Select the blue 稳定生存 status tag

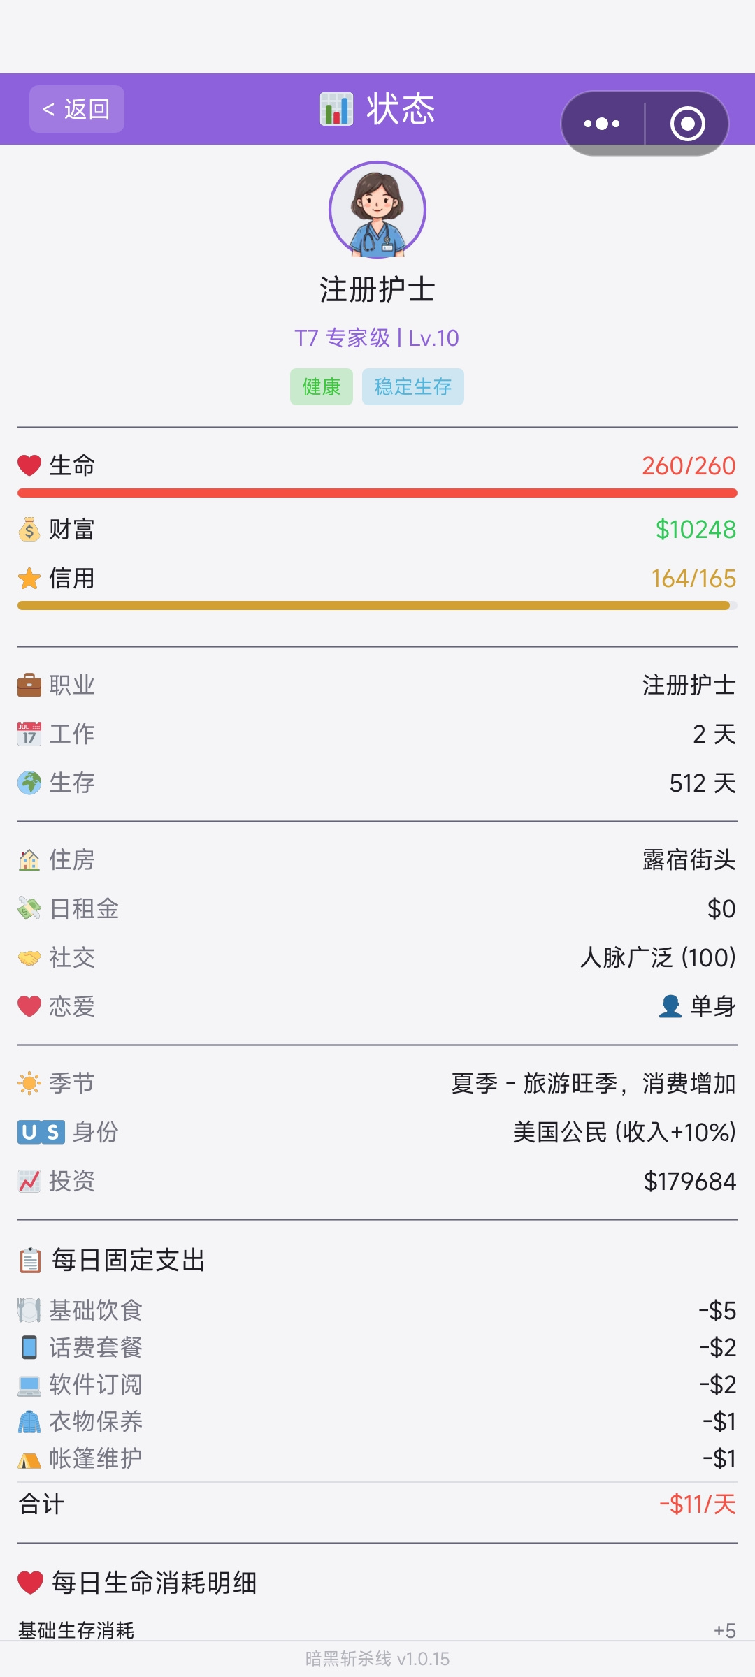[413, 386]
